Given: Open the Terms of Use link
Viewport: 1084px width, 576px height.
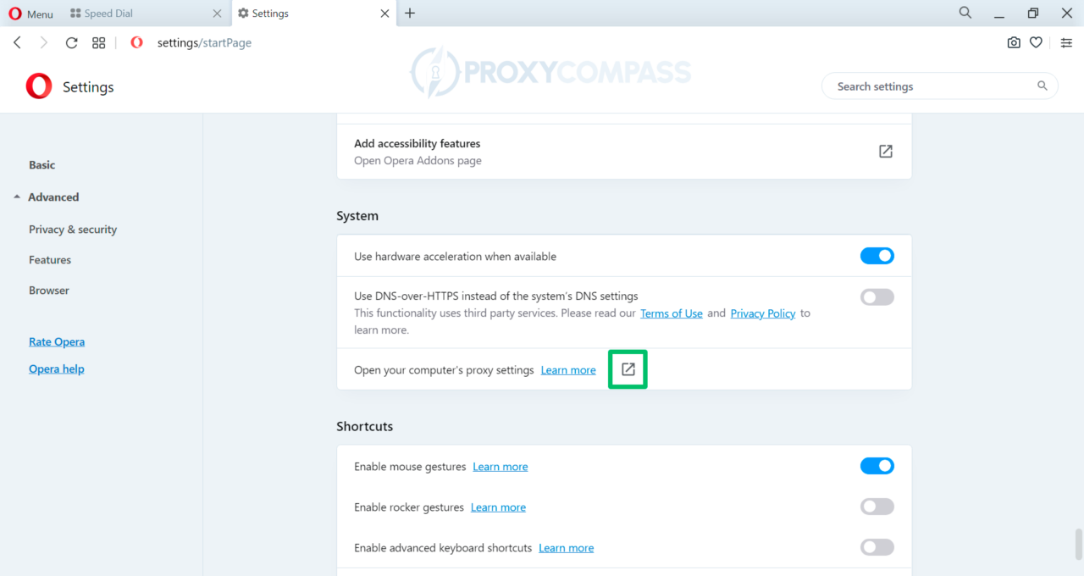Looking at the screenshot, I should click(671, 313).
